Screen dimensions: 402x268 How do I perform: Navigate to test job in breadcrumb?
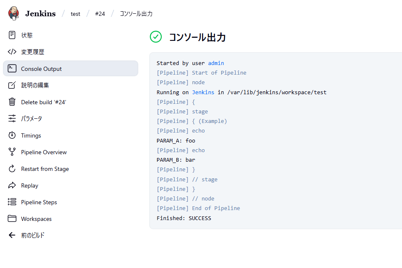click(x=75, y=14)
